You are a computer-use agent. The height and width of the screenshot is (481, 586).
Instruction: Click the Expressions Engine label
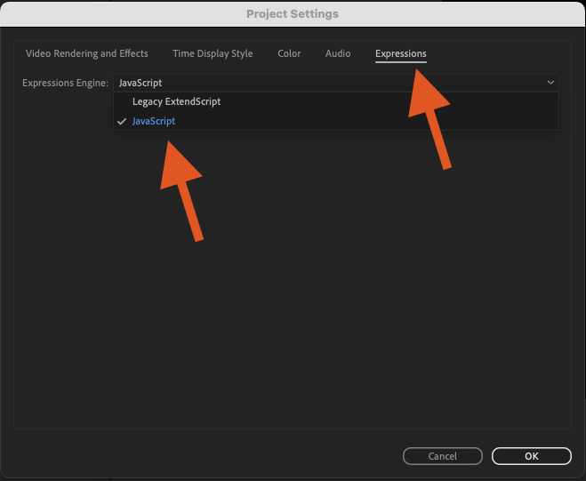(x=65, y=83)
